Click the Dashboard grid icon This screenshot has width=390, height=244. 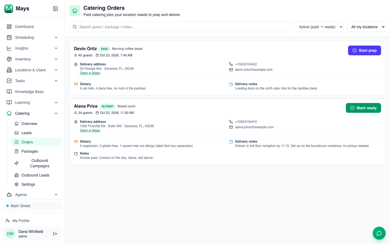point(9,27)
